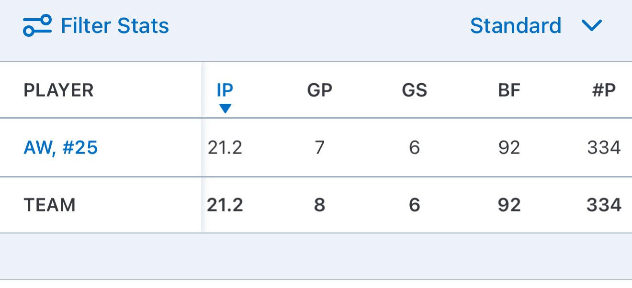Click the Filter Stats sliders icon

pos(37,25)
